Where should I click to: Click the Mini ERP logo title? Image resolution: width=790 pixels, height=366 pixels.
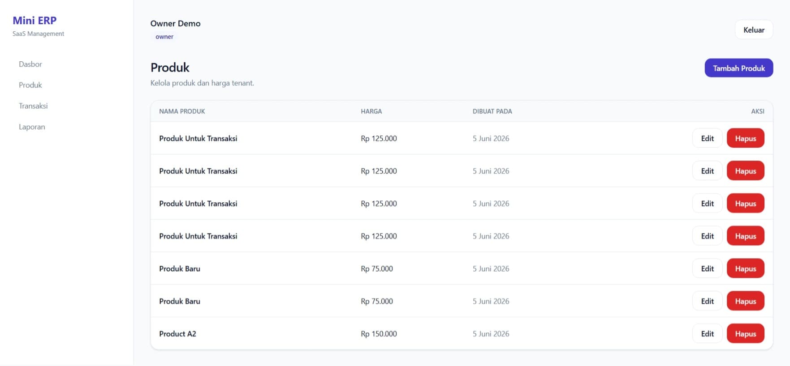(x=35, y=21)
